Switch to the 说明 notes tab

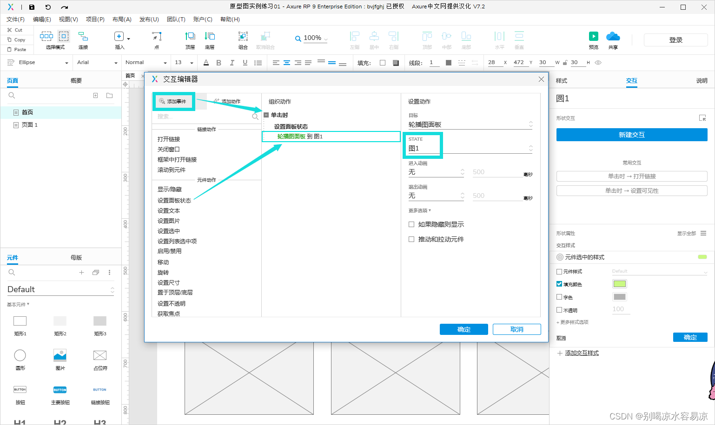(702, 81)
